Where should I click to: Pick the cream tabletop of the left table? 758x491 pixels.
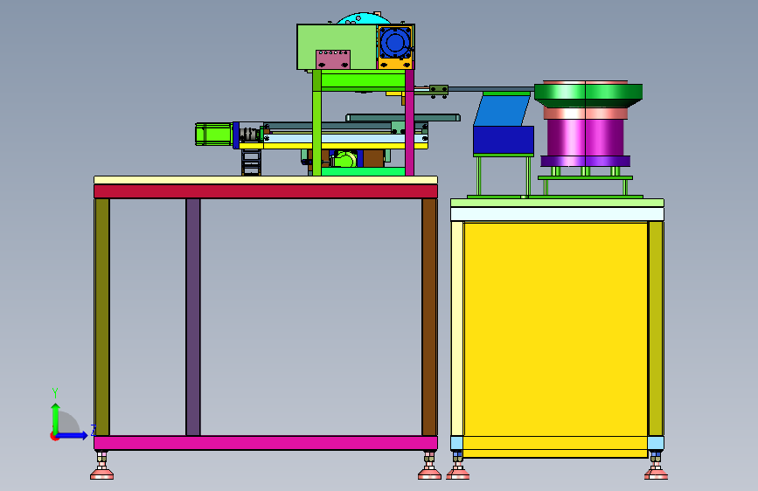pos(266,180)
